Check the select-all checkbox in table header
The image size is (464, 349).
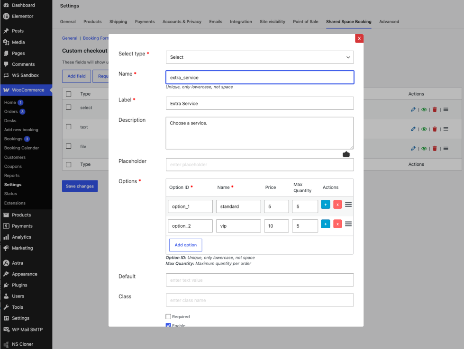click(x=69, y=94)
